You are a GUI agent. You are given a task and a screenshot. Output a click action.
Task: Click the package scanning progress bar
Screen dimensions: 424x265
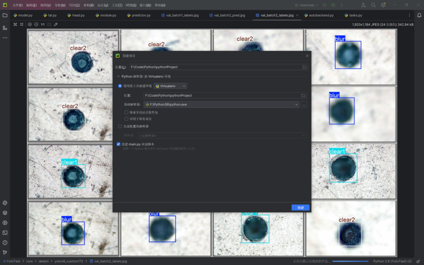click(350, 261)
